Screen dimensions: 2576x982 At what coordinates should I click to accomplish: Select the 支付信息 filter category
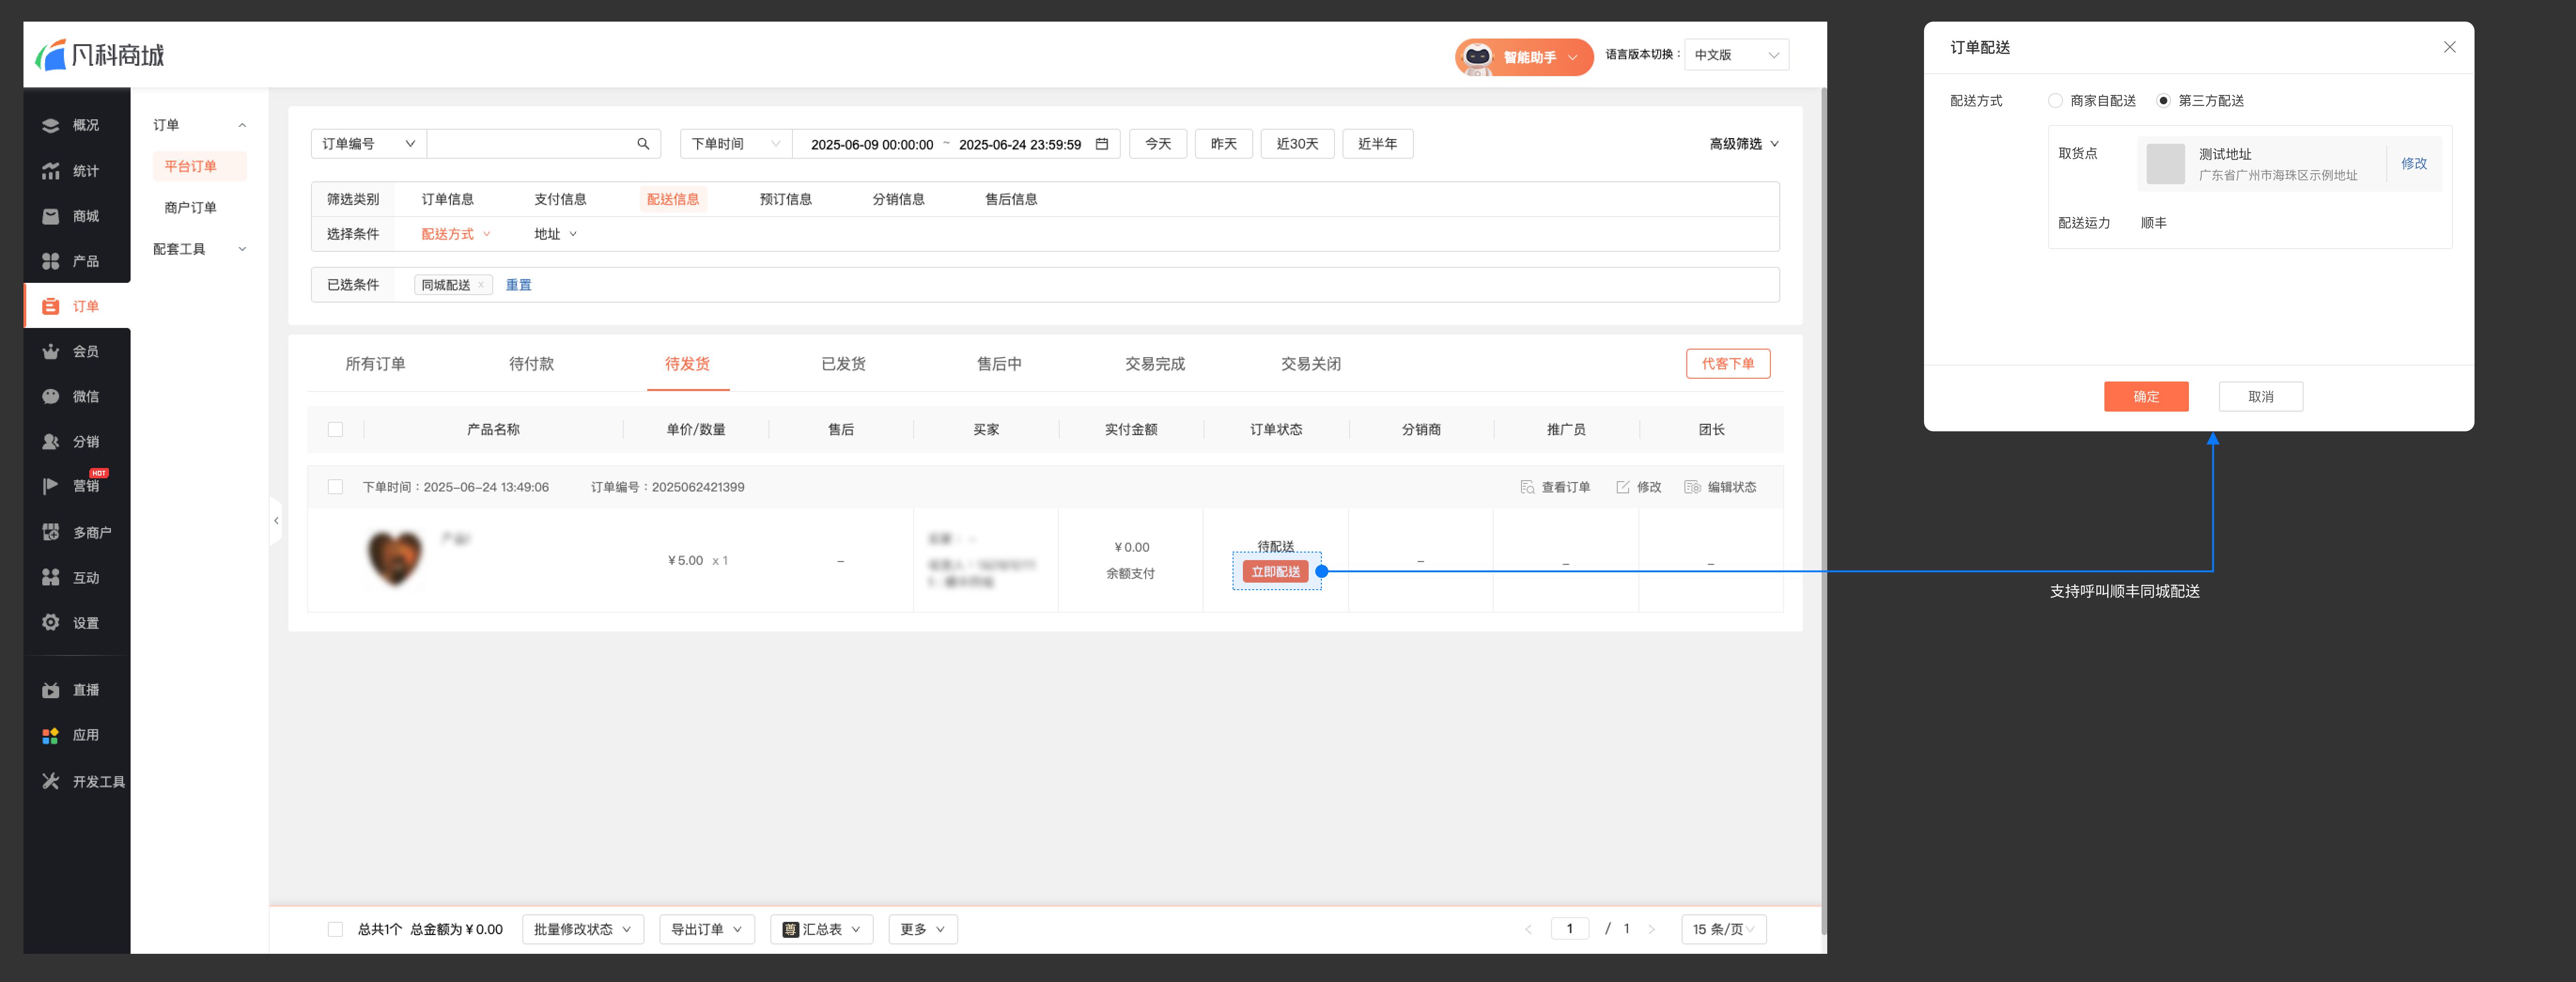pyautogui.click(x=560, y=199)
